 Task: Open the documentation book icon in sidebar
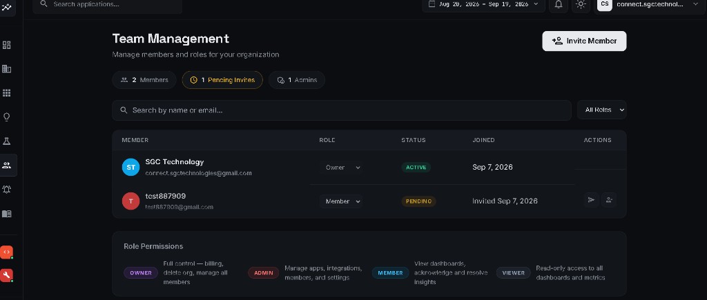pyautogui.click(x=7, y=214)
